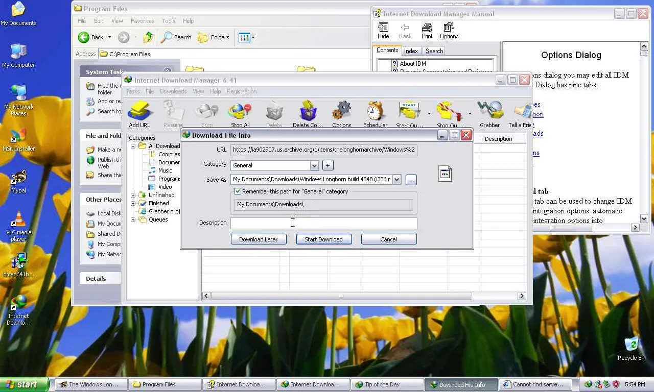The height and width of the screenshot is (392, 654).
Task: Switch to the Search tab in manual
Action: click(x=434, y=51)
